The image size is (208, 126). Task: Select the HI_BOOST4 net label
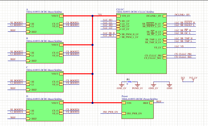(x=17, y=109)
